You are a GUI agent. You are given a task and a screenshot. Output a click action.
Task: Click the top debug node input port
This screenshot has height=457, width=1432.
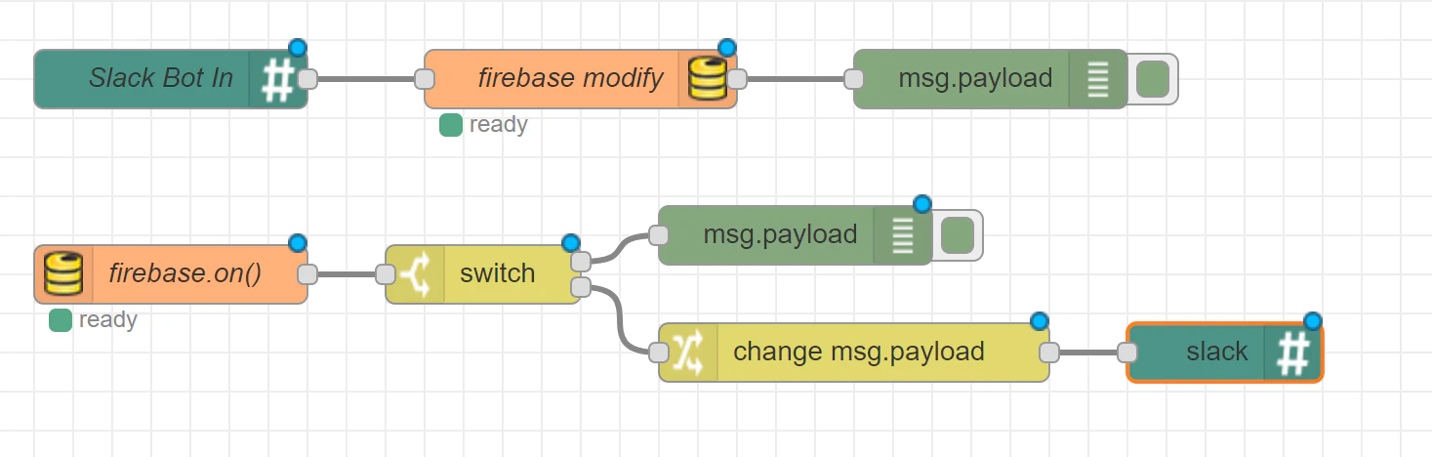pyautogui.click(x=854, y=79)
